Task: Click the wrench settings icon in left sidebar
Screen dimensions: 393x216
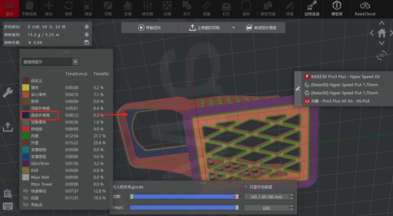Action: click(8, 93)
